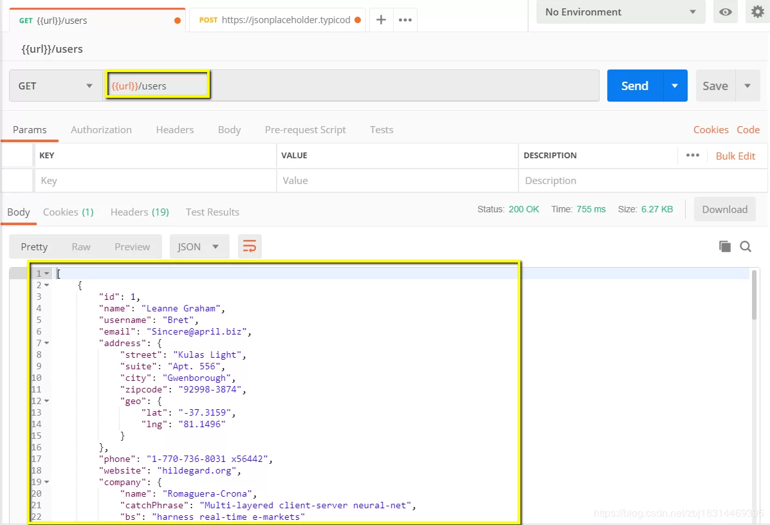Click the Value param input cell
The image size is (770, 525).
click(x=398, y=181)
